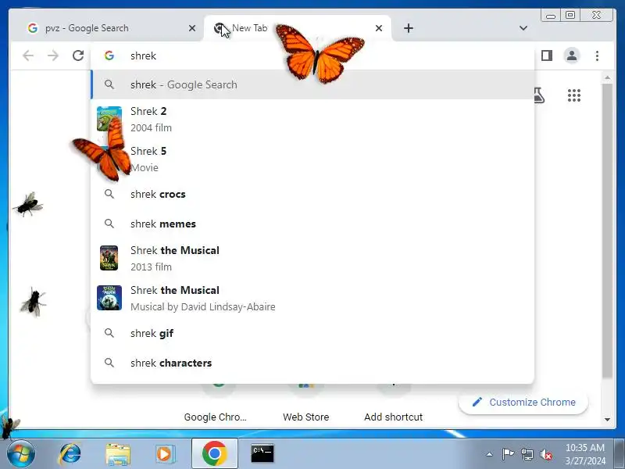This screenshot has width=625, height=469.
Task: Click the Google icon in the address bar
Action: (x=109, y=55)
